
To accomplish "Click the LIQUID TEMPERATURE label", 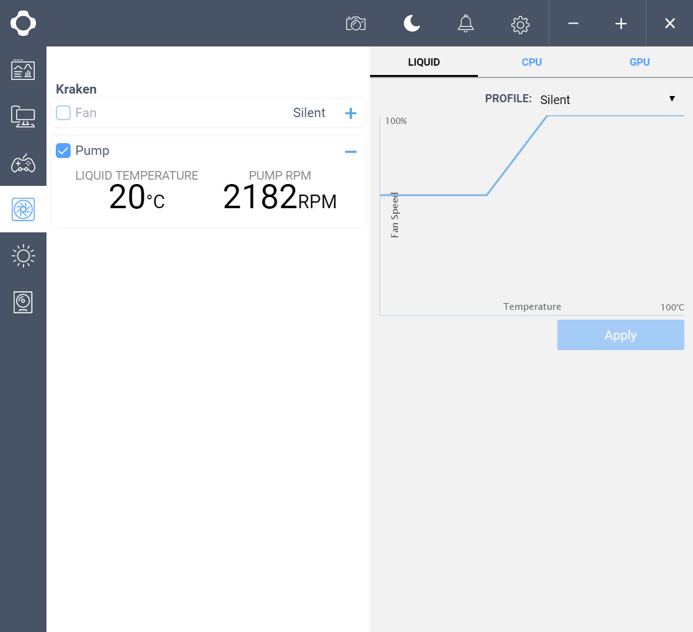I will coord(136,175).
